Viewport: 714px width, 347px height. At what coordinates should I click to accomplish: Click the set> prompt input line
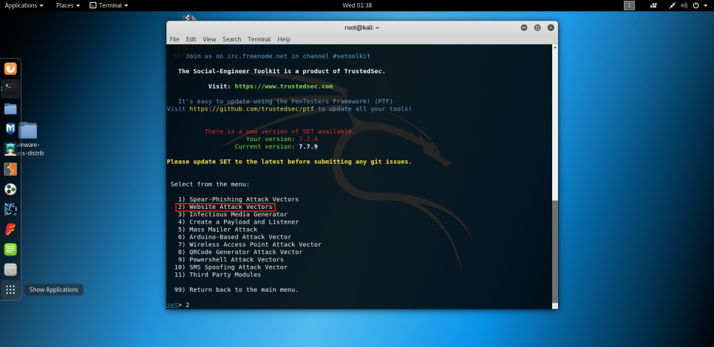360,305
